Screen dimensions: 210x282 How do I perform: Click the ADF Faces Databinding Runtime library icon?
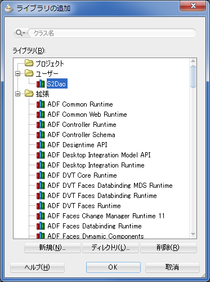41,226
